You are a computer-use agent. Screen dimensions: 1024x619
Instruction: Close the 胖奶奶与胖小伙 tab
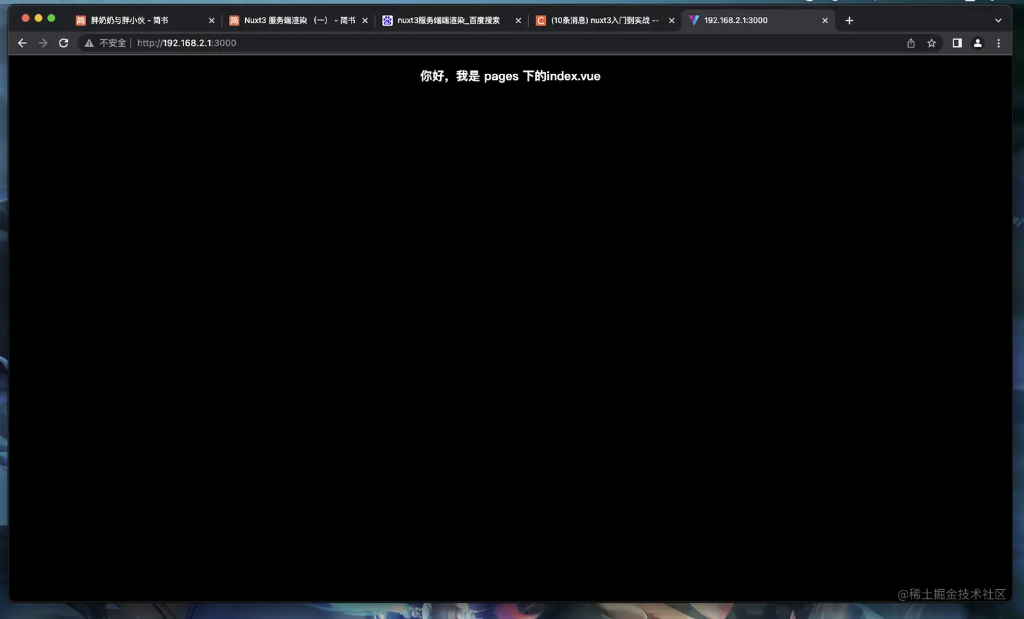211,20
